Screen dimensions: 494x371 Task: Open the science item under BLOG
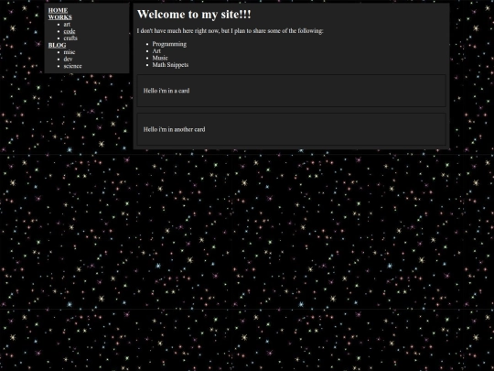[x=72, y=66]
